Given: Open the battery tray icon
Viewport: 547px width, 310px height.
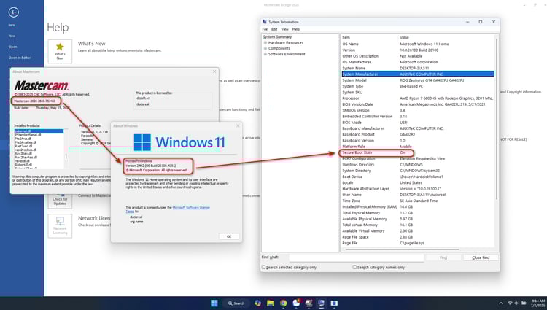Looking at the screenshot, I should pyautogui.click(x=524, y=303).
